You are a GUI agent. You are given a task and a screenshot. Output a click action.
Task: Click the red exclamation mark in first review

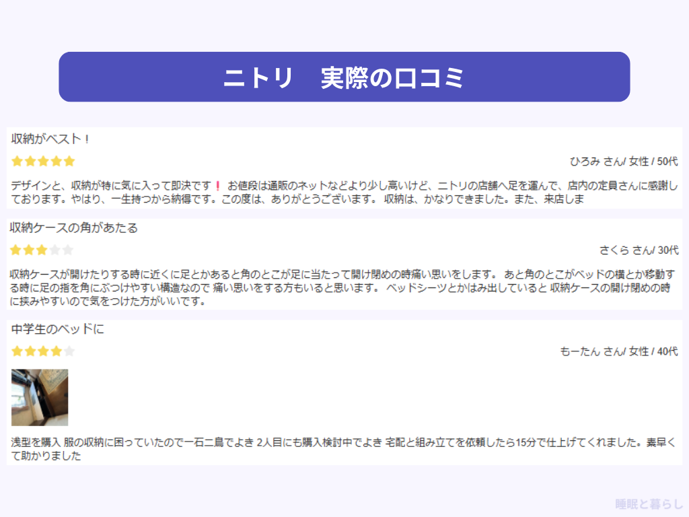[x=217, y=186]
